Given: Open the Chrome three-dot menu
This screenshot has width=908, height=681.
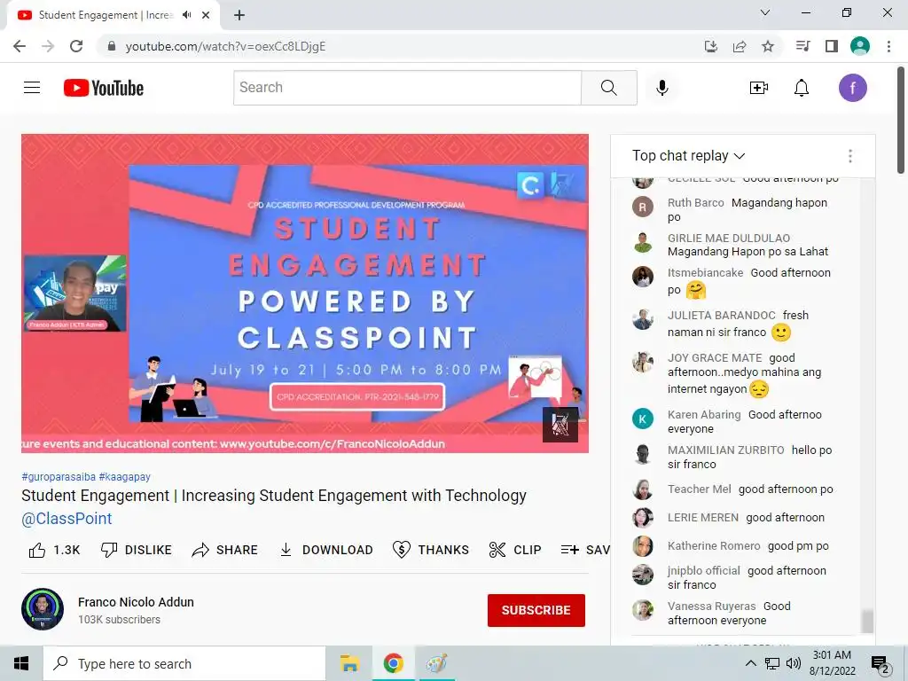Looking at the screenshot, I should tap(888, 46).
